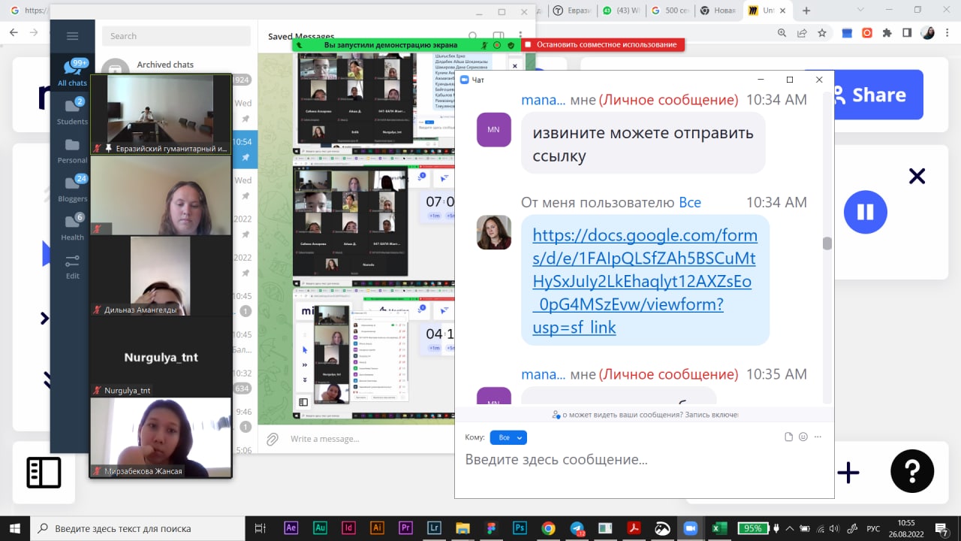Click the Miro help question mark button
961x541 pixels.
[911, 471]
